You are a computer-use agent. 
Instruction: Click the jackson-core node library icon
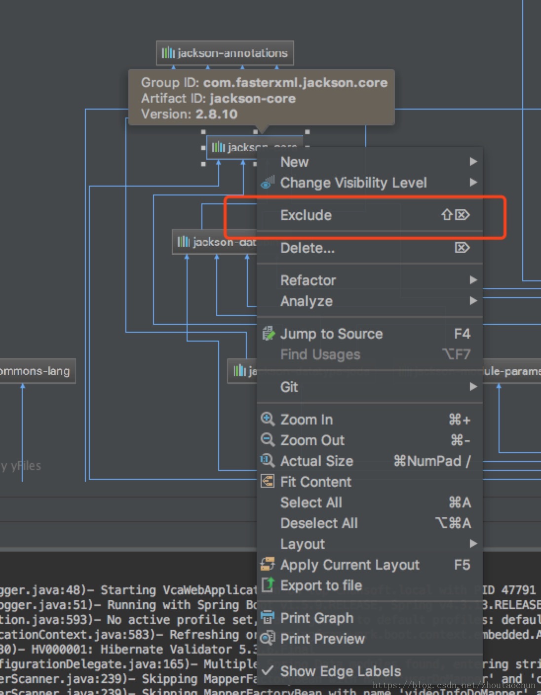218,147
